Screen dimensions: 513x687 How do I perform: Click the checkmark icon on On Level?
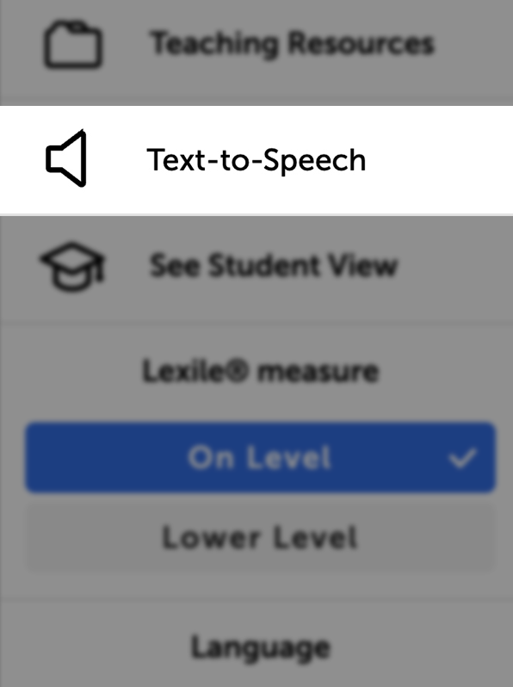point(462,458)
